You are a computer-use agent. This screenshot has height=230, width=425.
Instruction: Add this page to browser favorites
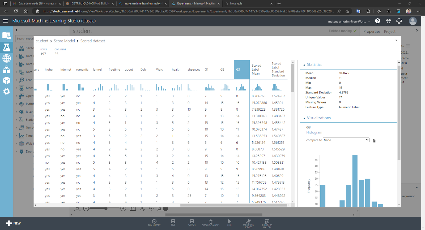click(x=347, y=11)
